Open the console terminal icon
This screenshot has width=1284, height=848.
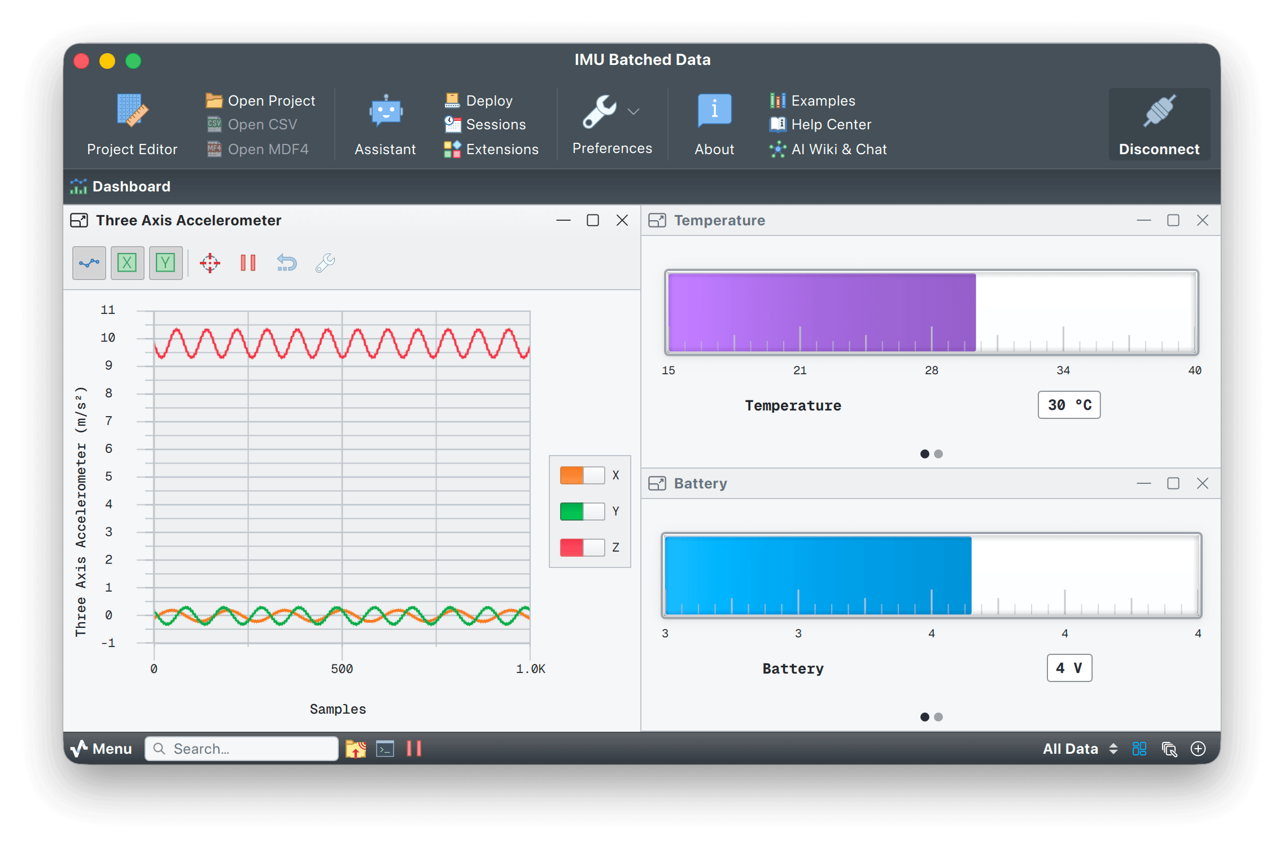pyautogui.click(x=385, y=749)
